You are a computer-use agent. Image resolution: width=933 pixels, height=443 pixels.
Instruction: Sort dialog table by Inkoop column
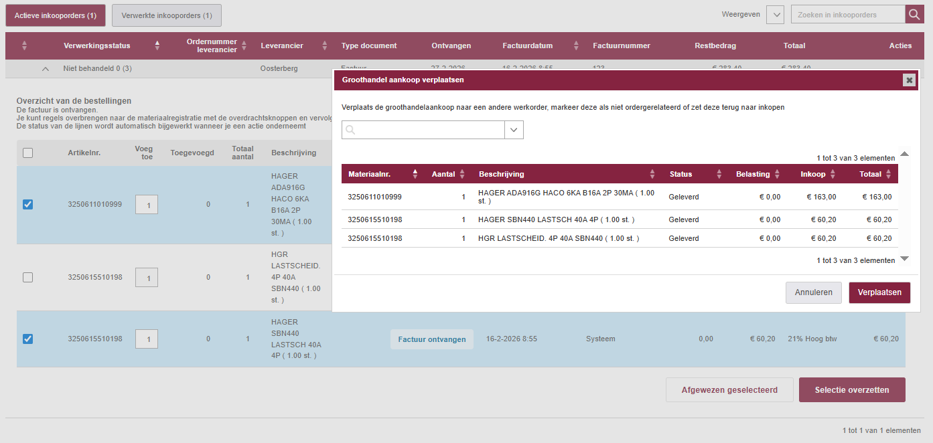coord(833,174)
